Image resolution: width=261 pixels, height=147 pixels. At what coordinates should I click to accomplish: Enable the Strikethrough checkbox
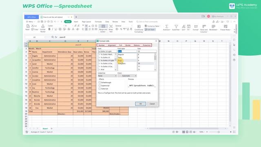pos(100,82)
